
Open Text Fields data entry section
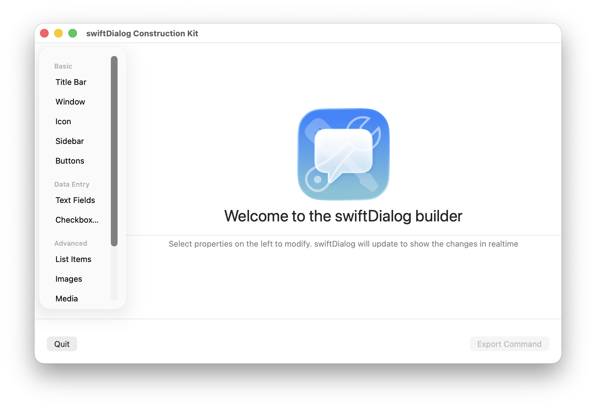(x=75, y=200)
